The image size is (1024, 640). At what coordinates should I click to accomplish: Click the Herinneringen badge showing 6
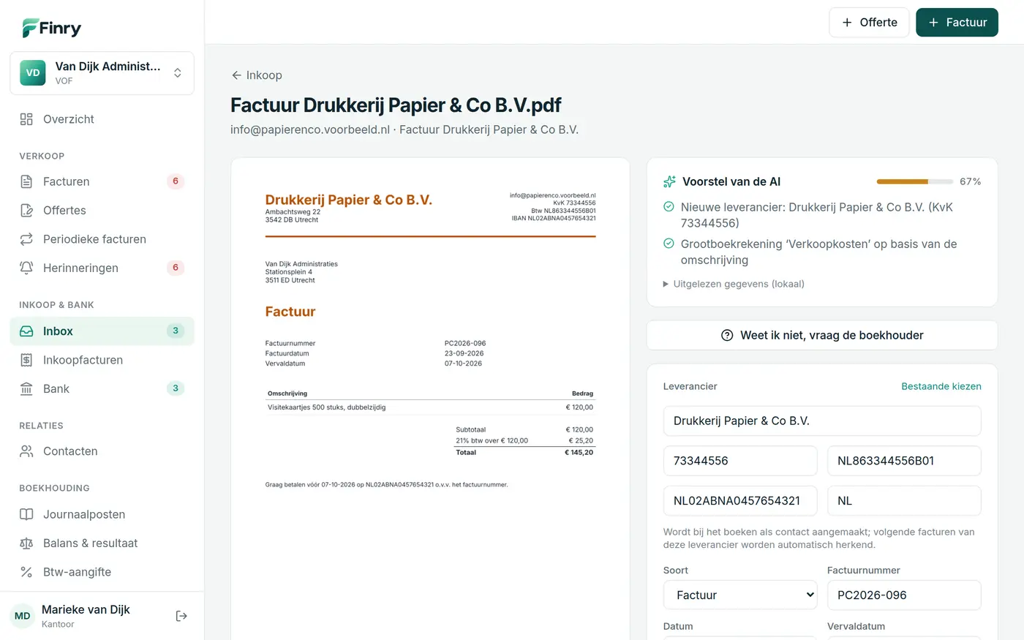coord(176,268)
